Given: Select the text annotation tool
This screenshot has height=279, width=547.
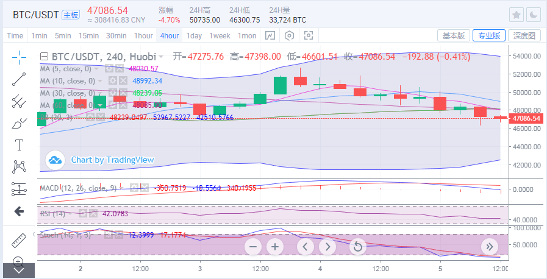Looking at the screenshot, I should coord(19,144).
